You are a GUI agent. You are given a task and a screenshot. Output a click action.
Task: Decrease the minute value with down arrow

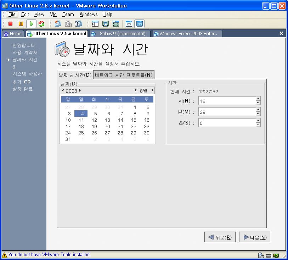258,114
